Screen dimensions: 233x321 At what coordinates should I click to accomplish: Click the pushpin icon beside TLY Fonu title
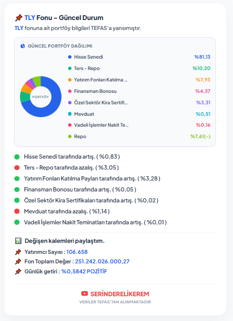click(19, 18)
